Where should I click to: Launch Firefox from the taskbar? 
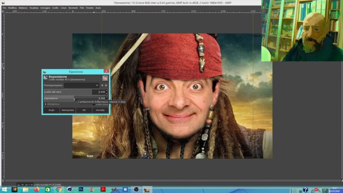(37, 189)
